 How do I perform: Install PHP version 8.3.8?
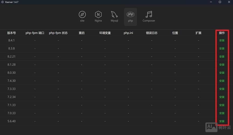click(222, 49)
